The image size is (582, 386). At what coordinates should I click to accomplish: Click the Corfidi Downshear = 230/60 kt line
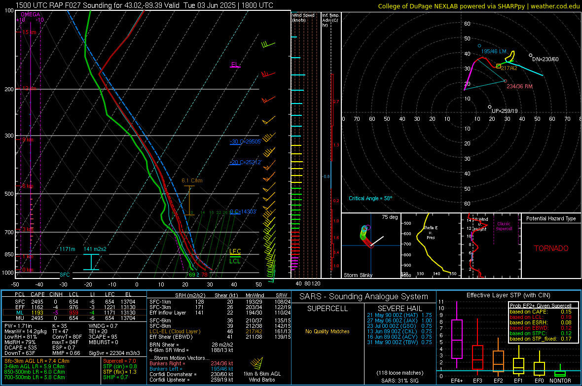tap(191, 374)
